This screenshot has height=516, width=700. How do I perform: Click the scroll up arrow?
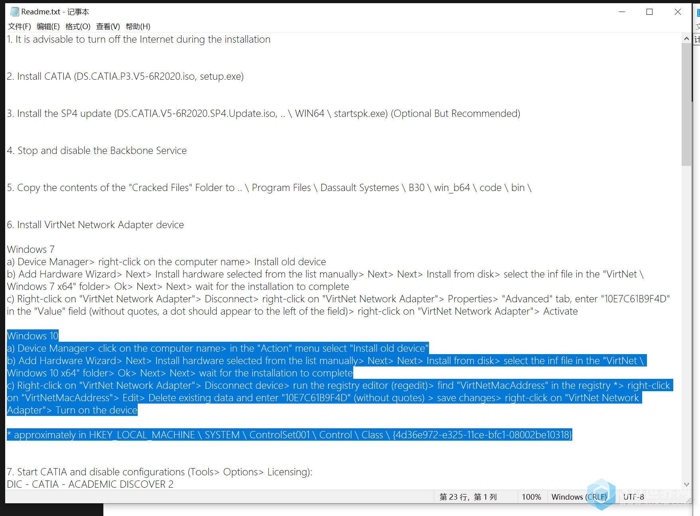pyautogui.click(x=686, y=39)
